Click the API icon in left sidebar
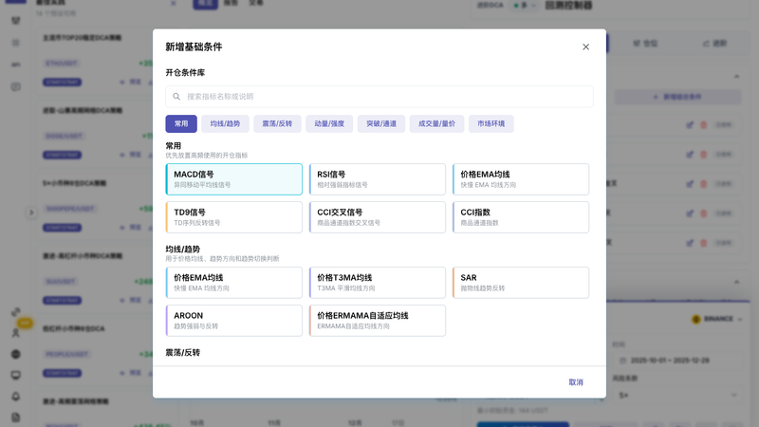Image resolution: width=759 pixels, height=427 pixels. point(15,65)
